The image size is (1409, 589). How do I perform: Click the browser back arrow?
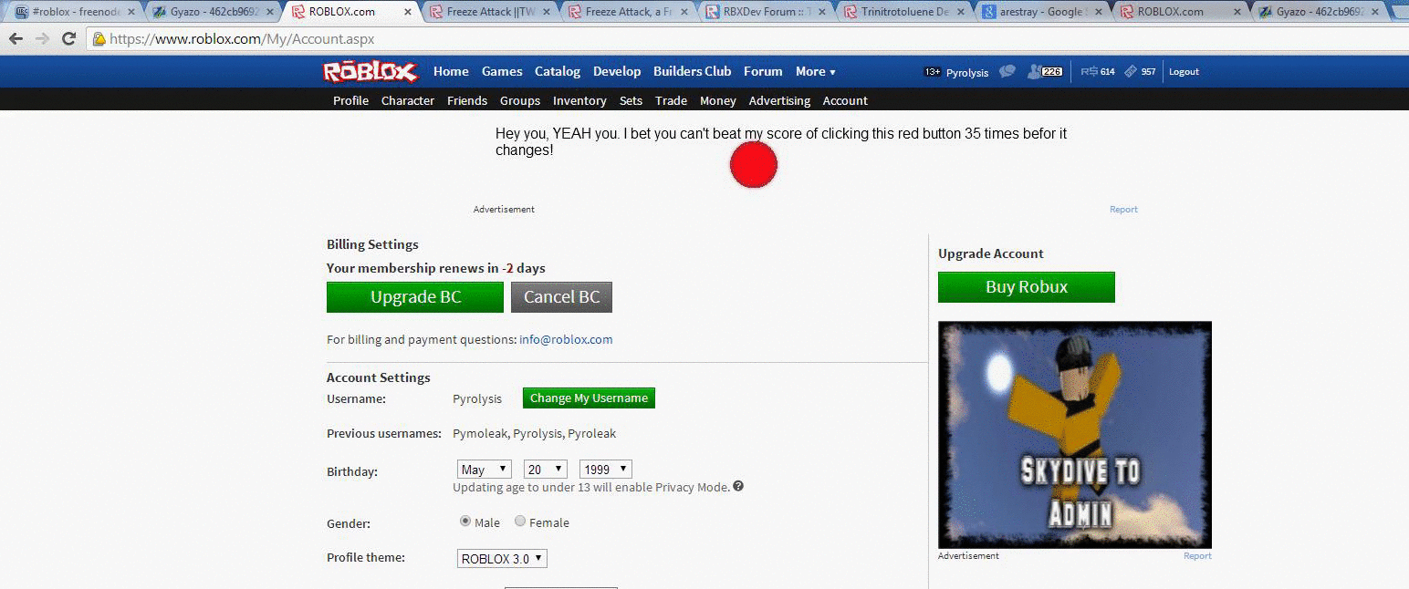coord(16,39)
